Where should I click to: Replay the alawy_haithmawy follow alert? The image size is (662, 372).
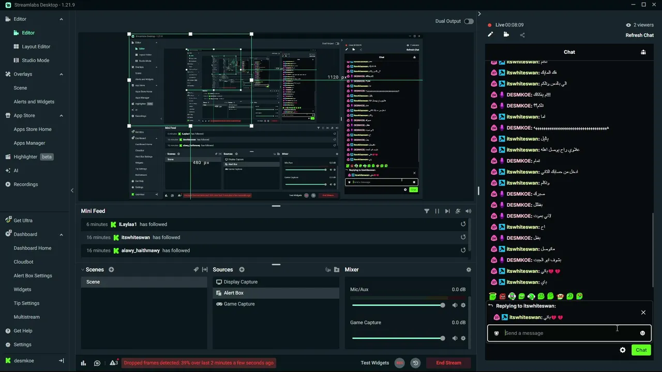[463, 251]
